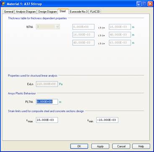Click the 'Properties used for structural linear analysis' heading
This screenshot has width=154, height=152.
33,76
